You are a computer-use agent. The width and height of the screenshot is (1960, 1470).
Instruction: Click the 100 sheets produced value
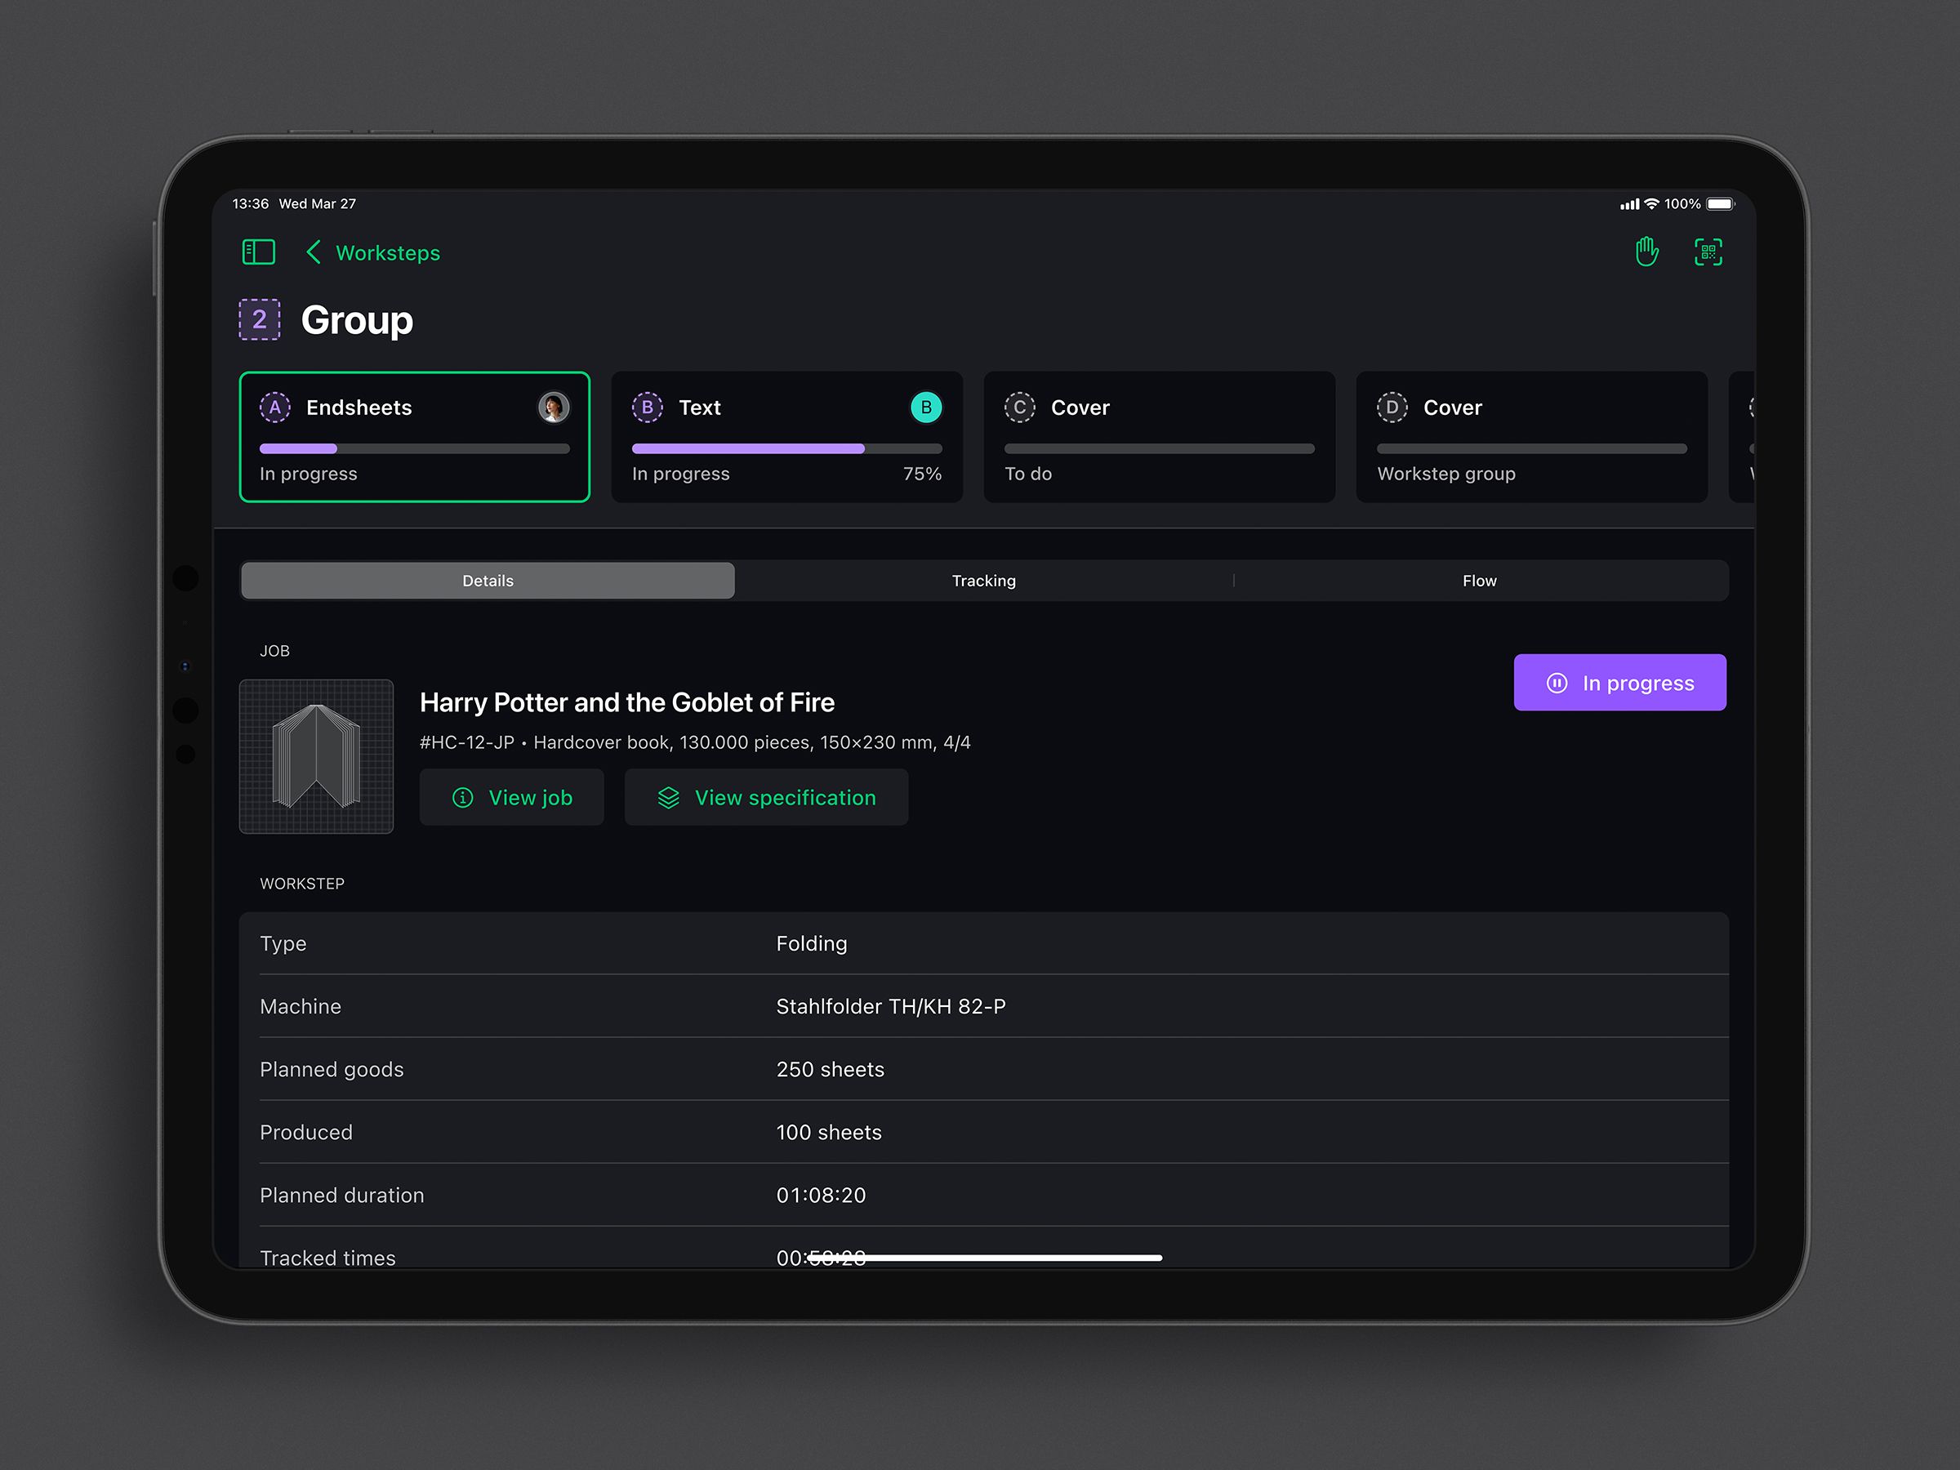(x=830, y=1133)
